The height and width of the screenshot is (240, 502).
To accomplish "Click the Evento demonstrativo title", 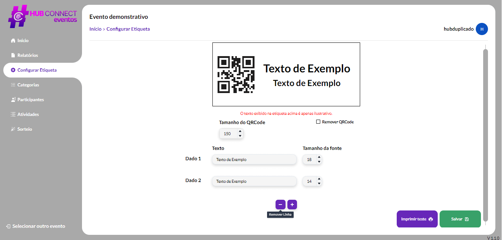I will click(119, 17).
